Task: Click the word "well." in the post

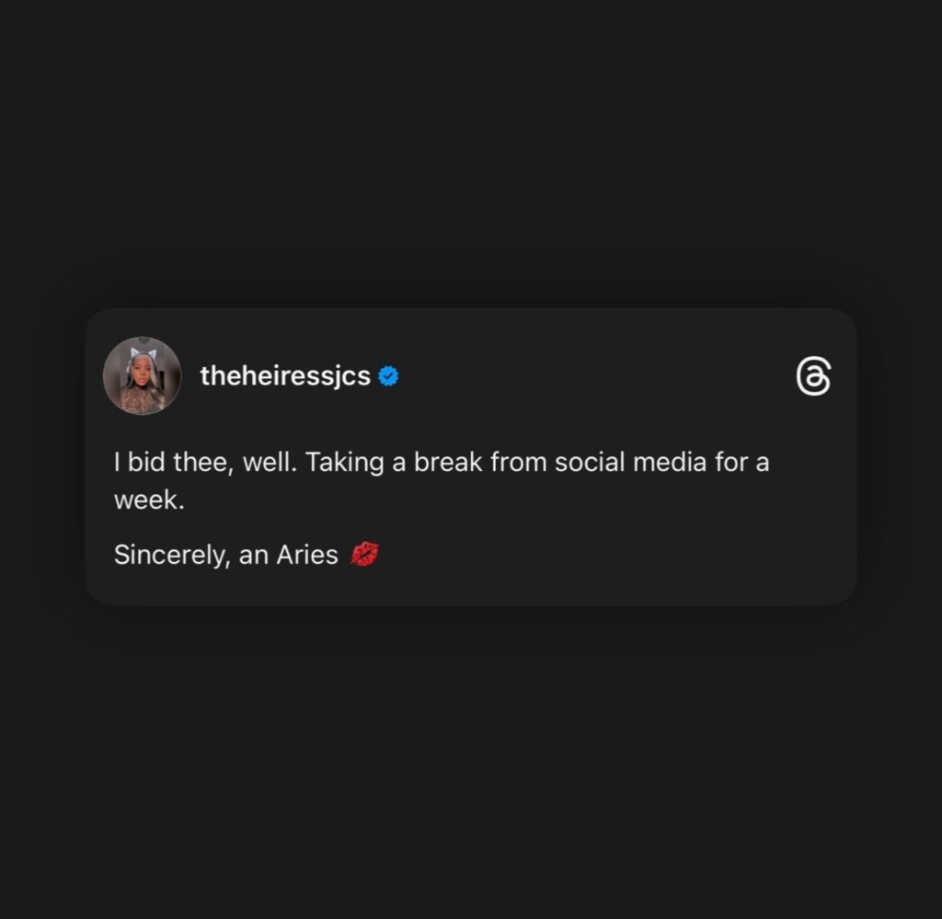Action: (270, 462)
